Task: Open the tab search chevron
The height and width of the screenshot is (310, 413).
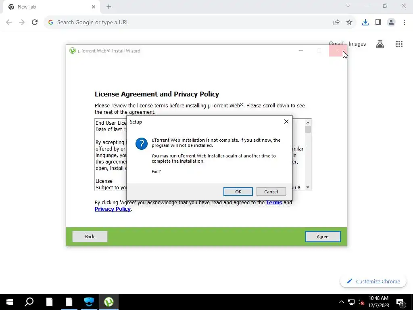Action: [348, 6]
